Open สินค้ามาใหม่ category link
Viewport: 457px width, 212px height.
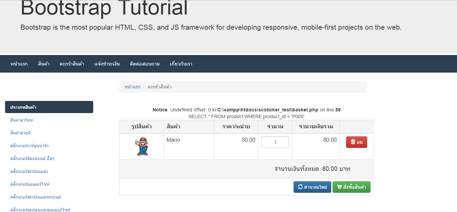21,120
